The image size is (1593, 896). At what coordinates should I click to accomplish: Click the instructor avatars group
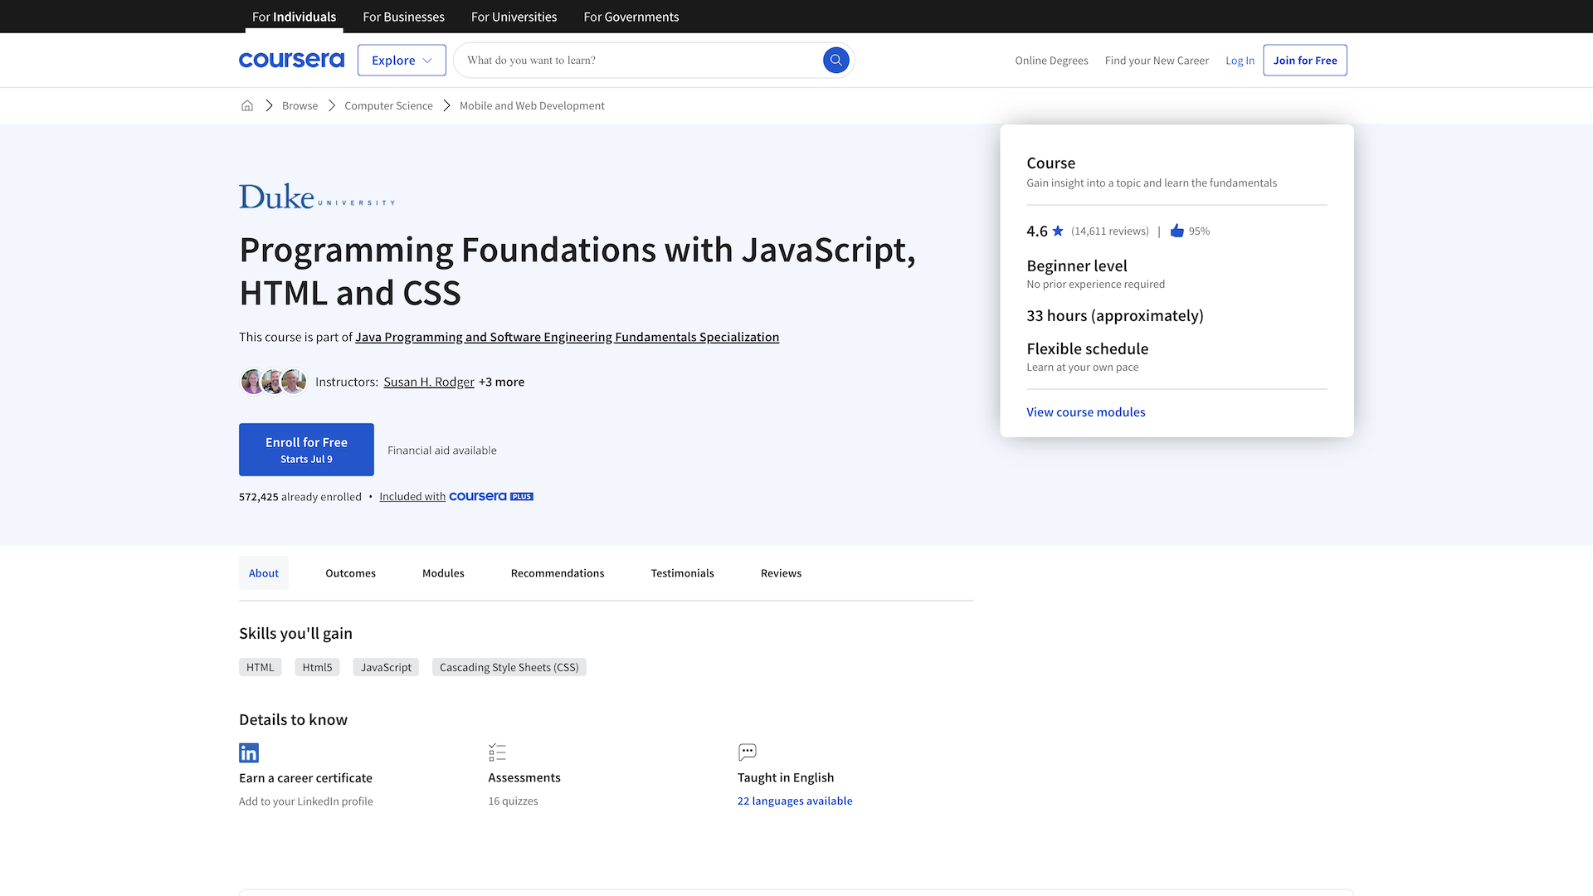273,382
